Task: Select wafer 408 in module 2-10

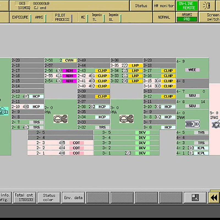Action: [x=26, y=107]
